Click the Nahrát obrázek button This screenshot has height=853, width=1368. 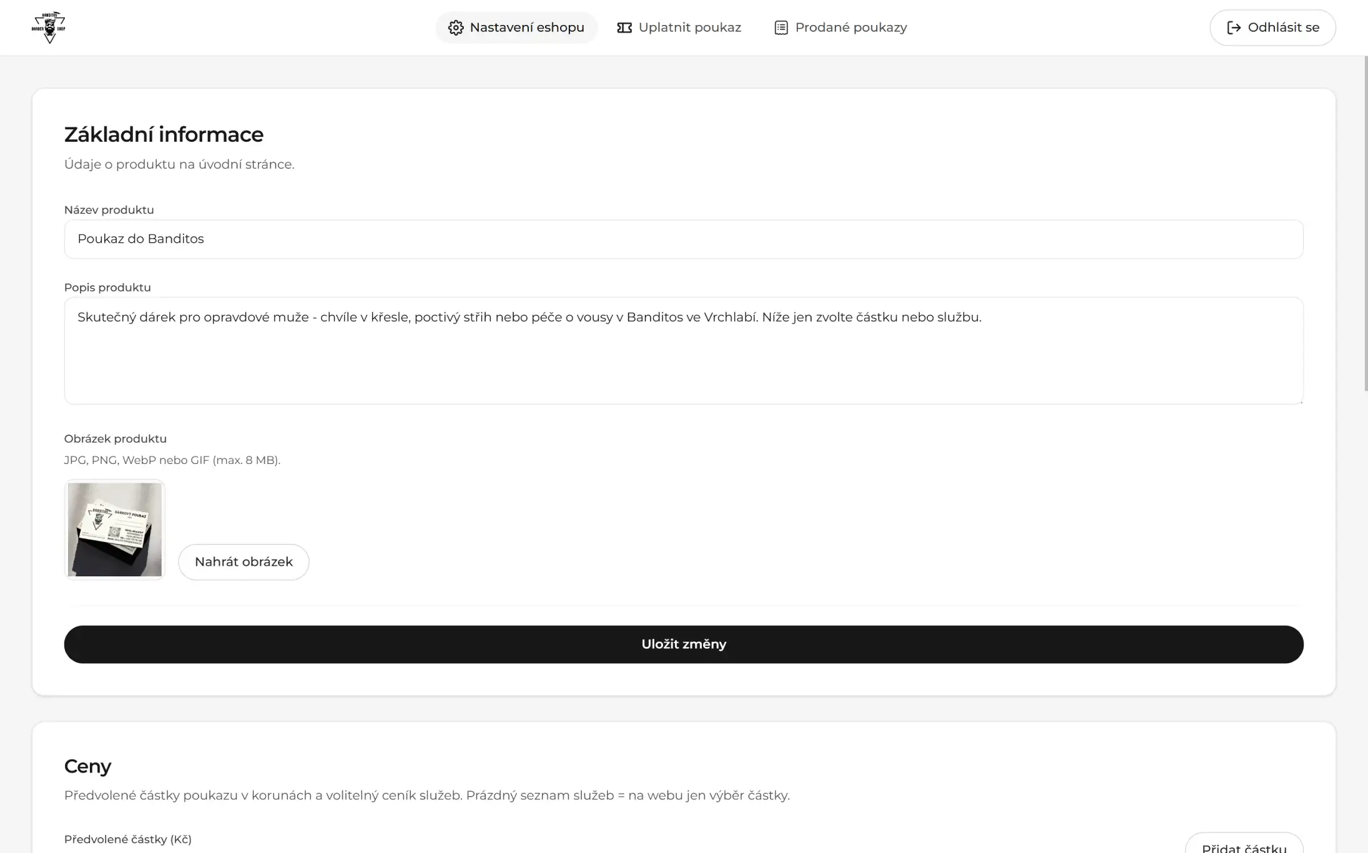coord(244,562)
